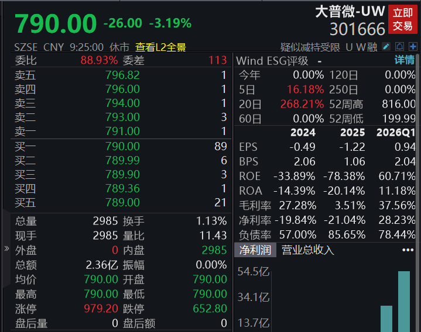This screenshot has height=332, width=421.
Task: Click the -3.19% change value
Action: click(170, 23)
